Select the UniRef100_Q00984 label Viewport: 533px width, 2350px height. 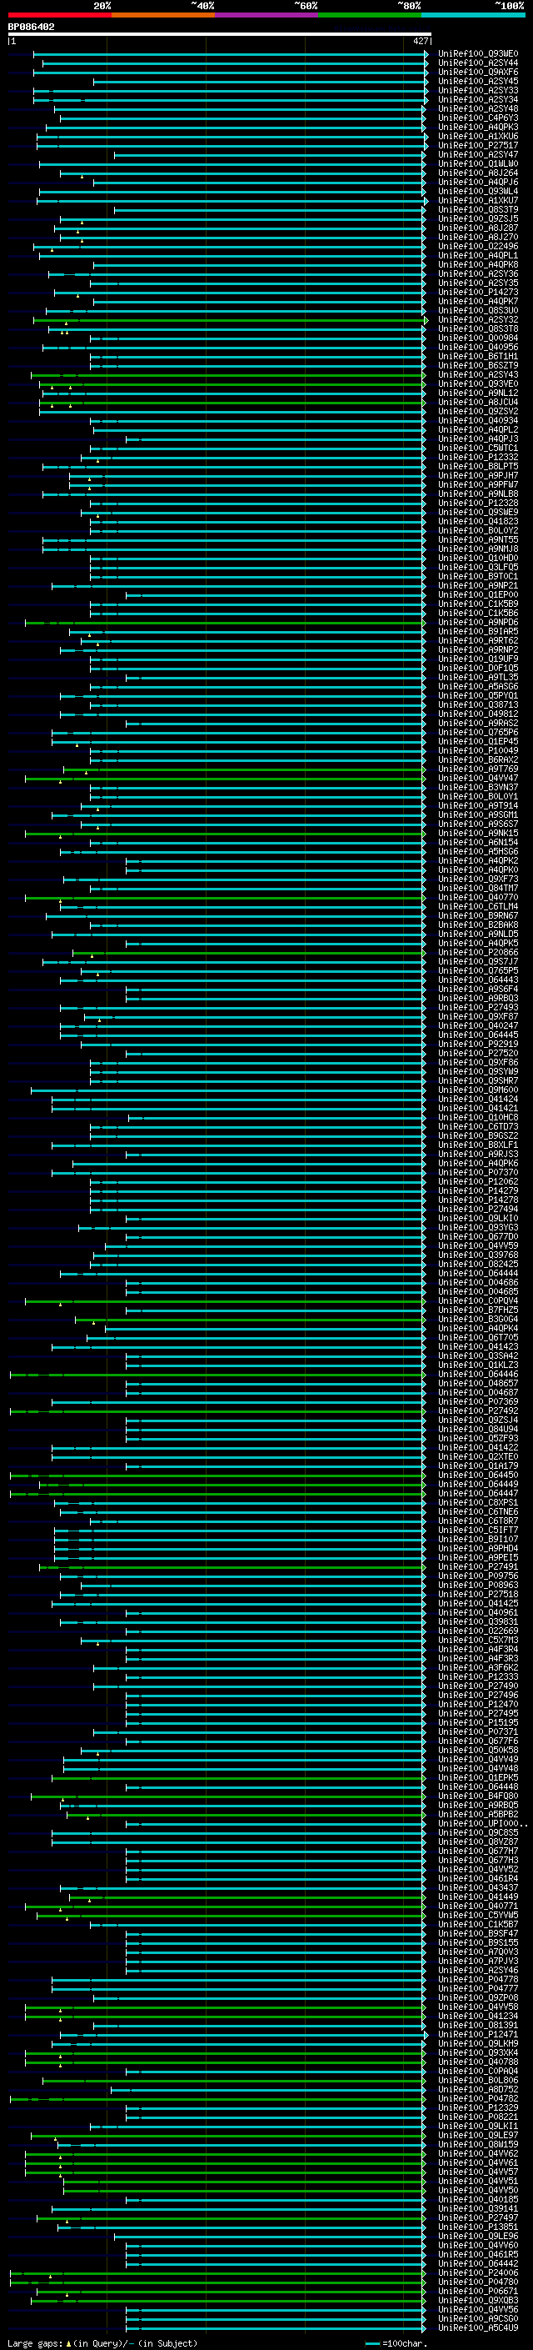coord(478,338)
